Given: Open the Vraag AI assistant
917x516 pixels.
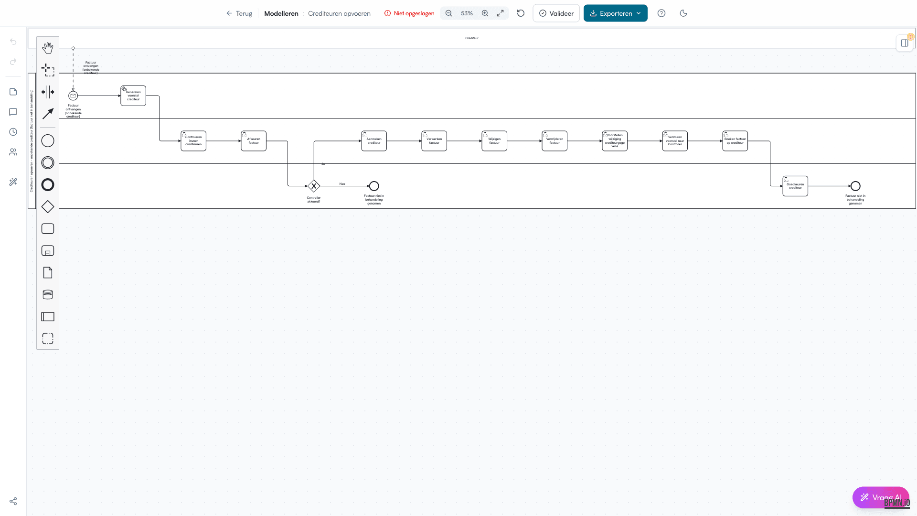Looking at the screenshot, I should pyautogui.click(x=881, y=497).
